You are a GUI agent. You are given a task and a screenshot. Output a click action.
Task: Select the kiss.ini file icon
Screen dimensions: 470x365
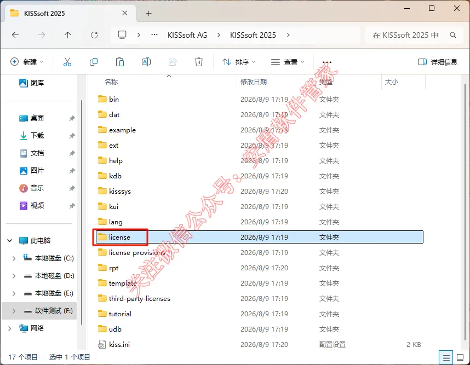[102, 345]
